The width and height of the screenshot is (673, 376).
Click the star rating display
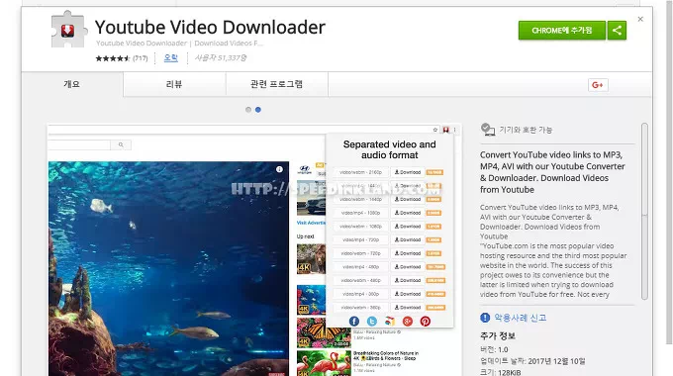(x=113, y=58)
